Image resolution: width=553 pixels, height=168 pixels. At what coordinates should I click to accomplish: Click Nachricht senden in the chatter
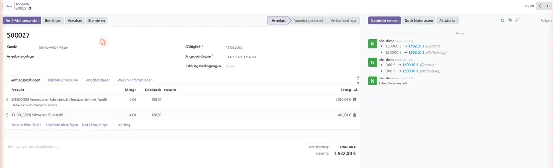pyautogui.click(x=385, y=21)
